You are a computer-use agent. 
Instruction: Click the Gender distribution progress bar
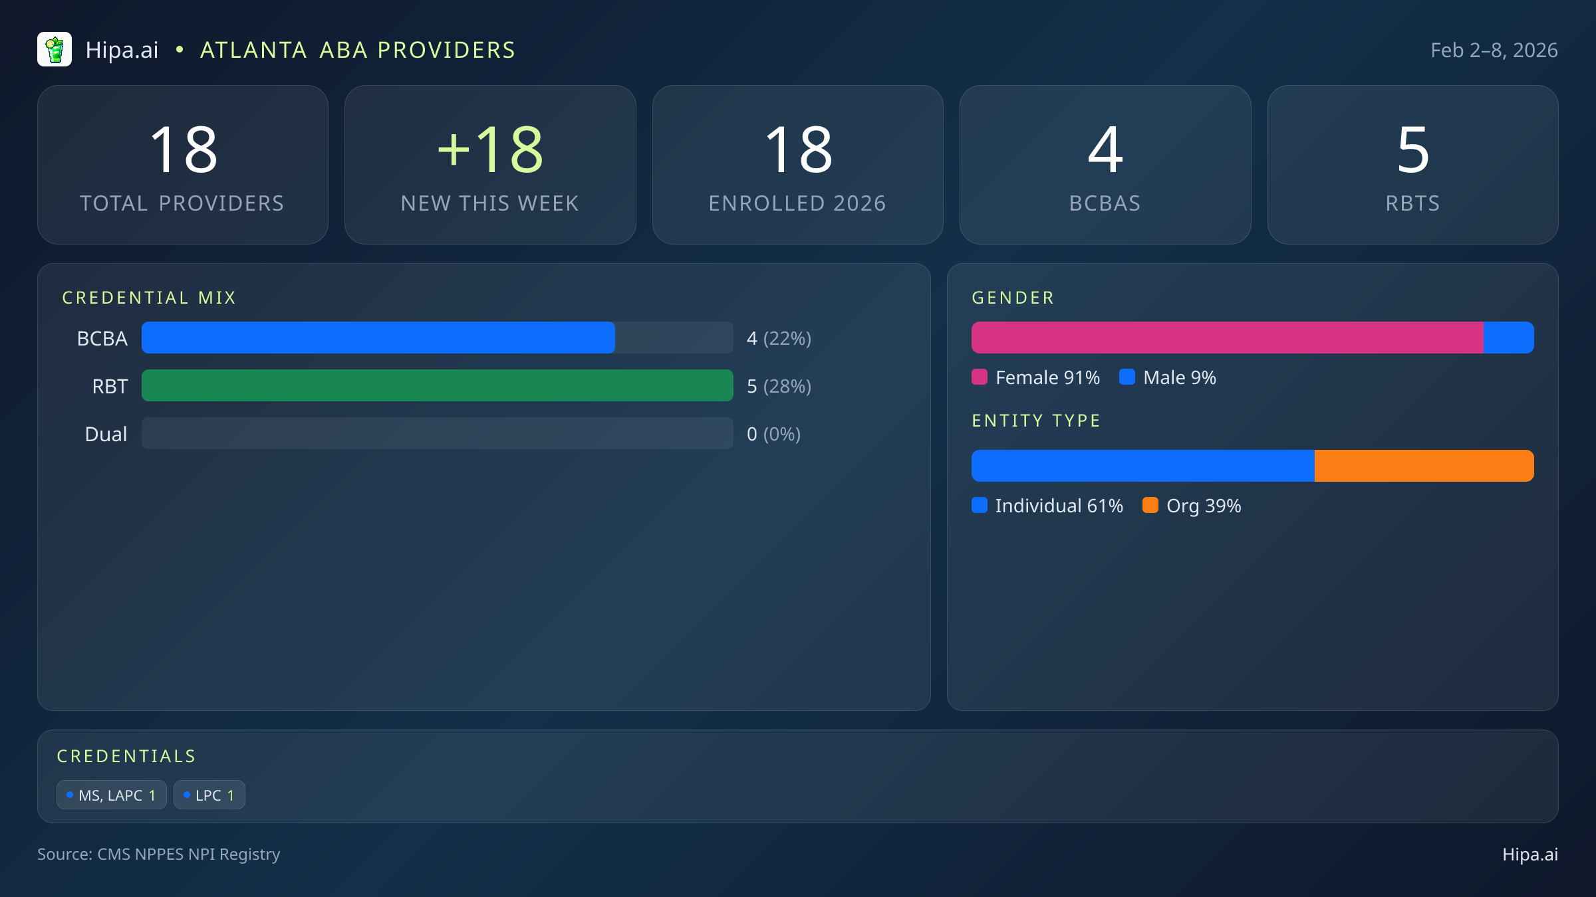1252,338
